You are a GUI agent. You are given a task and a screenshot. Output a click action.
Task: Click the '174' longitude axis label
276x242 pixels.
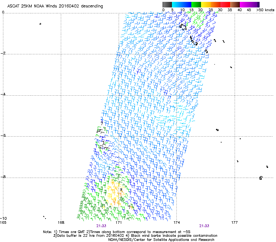(x=177, y=223)
